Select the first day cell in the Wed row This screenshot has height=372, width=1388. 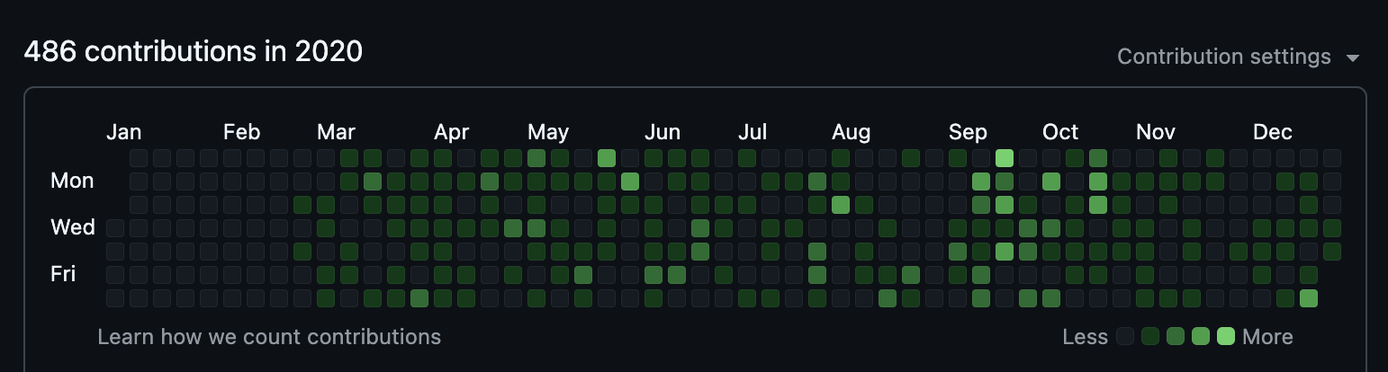point(115,227)
